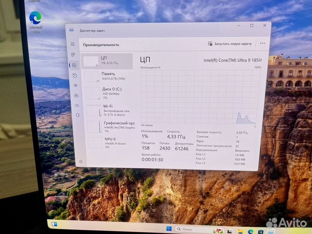Click the uptime value '0:00:01:30'
The width and height of the screenshot is (312, 234).
(x=153, y=159)
